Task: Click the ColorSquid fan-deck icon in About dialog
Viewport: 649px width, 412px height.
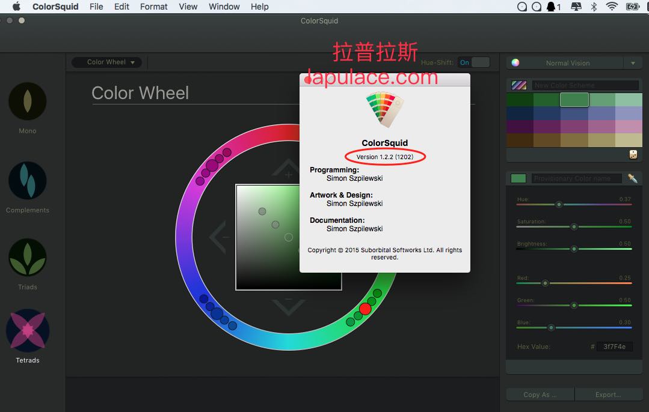Action: coord(384,109)
